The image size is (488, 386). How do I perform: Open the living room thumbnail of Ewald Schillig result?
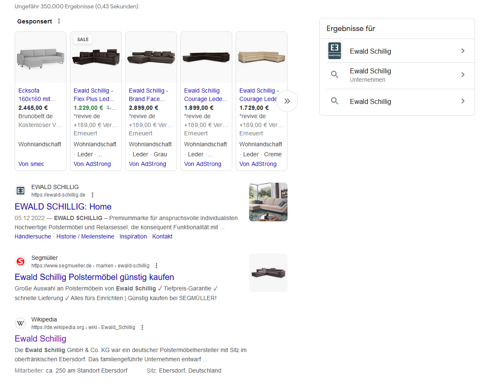[268, 202]
